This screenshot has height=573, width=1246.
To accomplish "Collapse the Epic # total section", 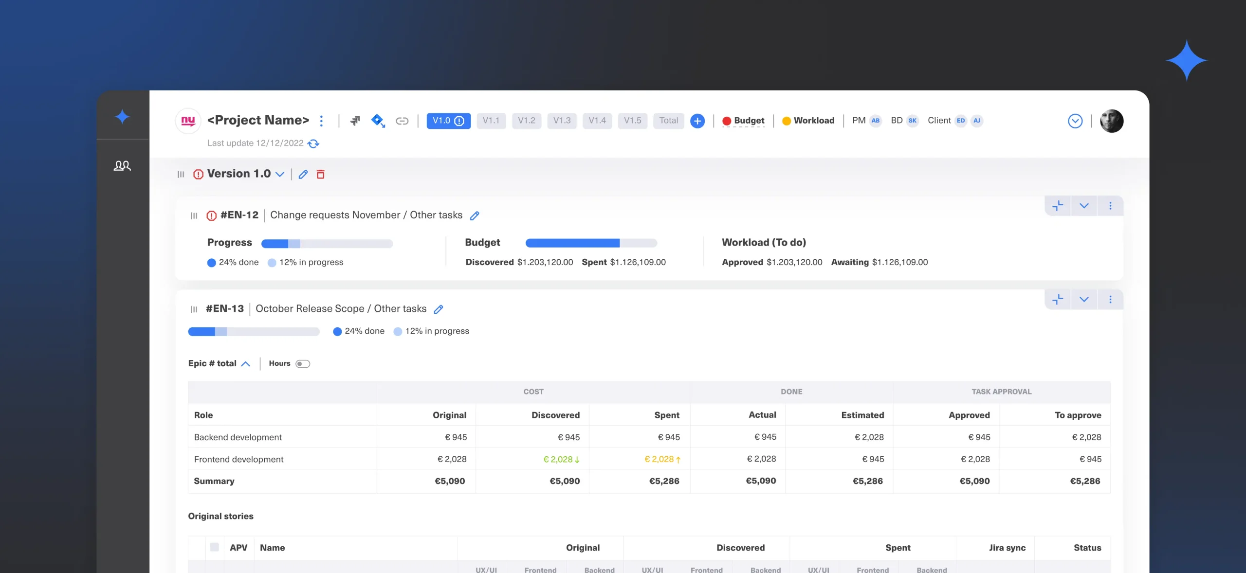I will (246, 364).
